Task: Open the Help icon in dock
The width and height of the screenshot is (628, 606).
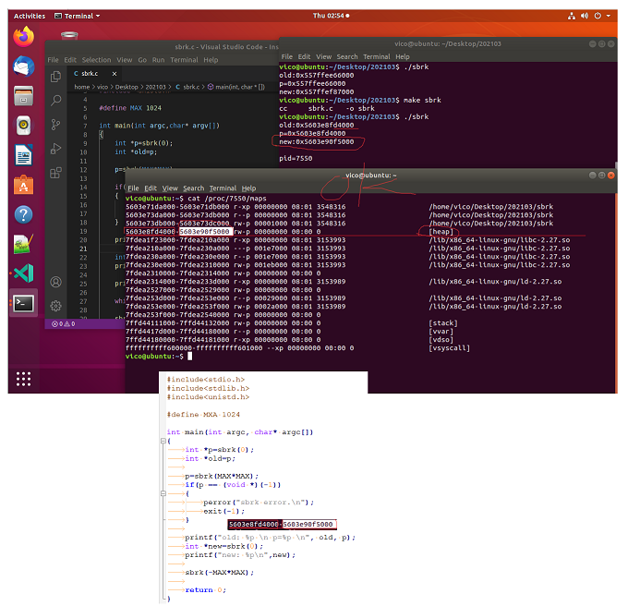Action: point(24,214)
